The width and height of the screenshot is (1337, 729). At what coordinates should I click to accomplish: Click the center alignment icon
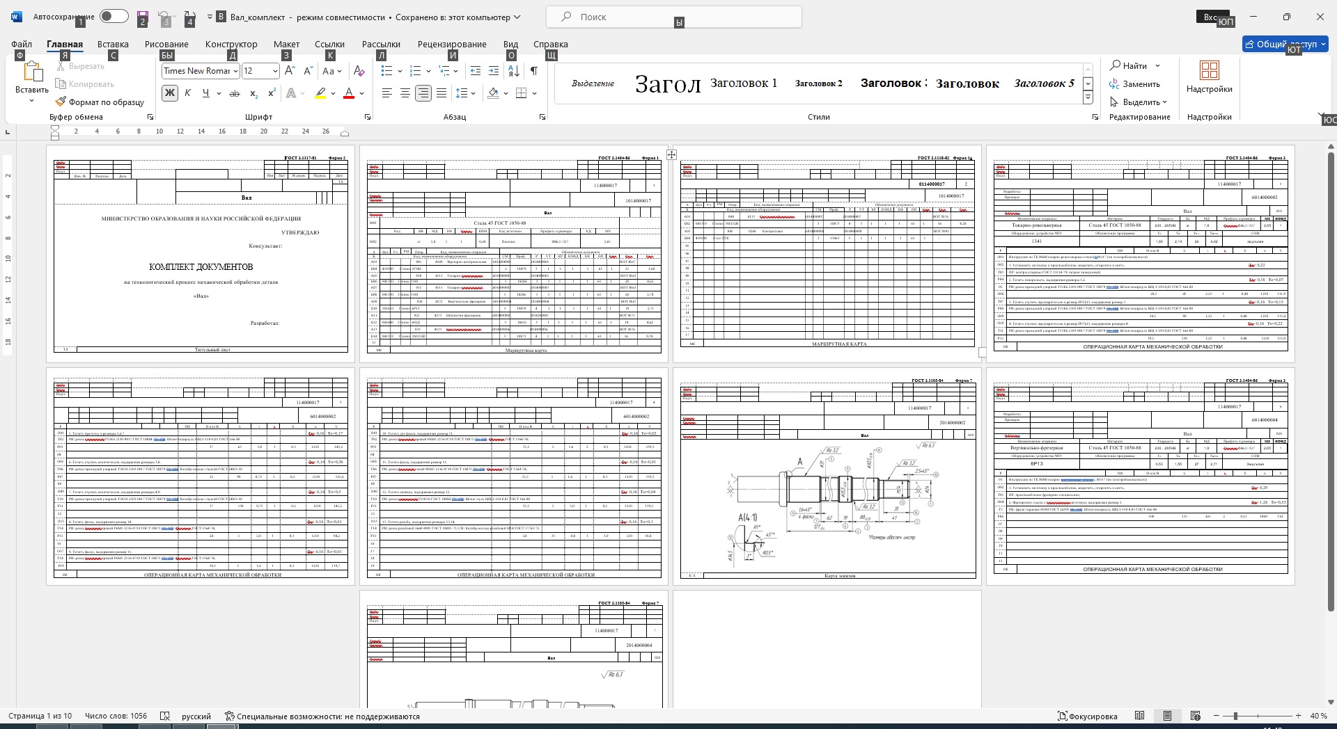tap(405, 93)
